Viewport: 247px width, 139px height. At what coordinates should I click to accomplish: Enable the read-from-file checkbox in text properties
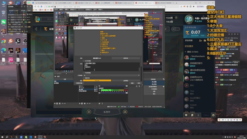84,61
